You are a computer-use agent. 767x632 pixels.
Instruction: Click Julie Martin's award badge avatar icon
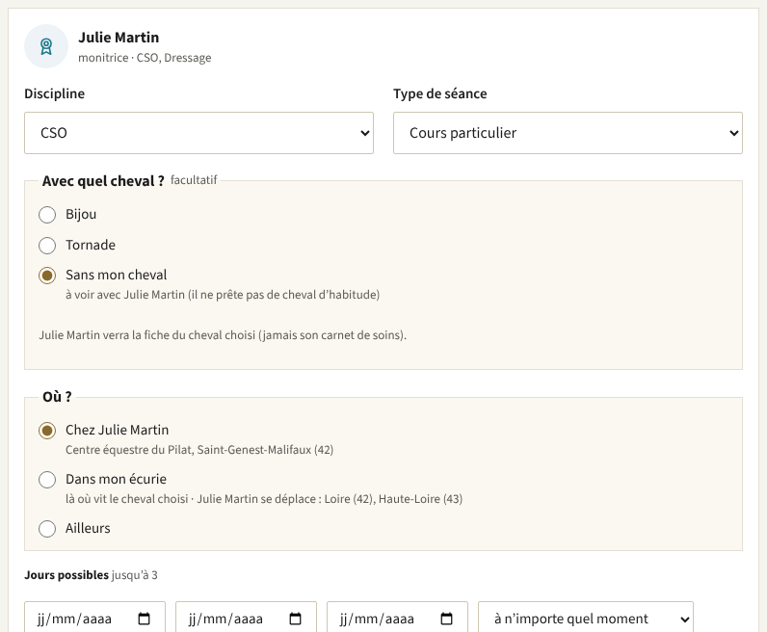coord(46,46)
